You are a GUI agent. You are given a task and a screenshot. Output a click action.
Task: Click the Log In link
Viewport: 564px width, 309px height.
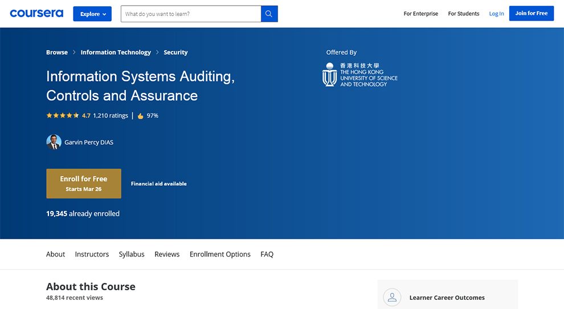tap(496, 14)
